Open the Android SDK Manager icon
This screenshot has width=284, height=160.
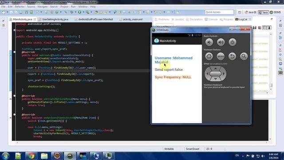[x=27, y=12]
